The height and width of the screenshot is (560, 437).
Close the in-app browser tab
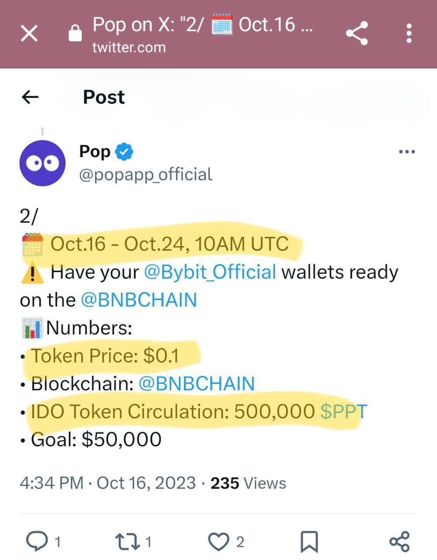(29, 34)
